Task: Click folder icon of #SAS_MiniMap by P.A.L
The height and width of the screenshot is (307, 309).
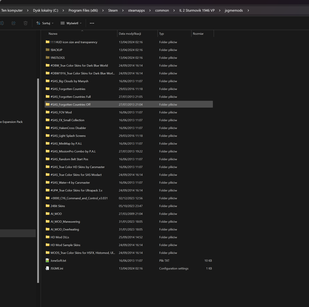Action: tap(48, 144)
